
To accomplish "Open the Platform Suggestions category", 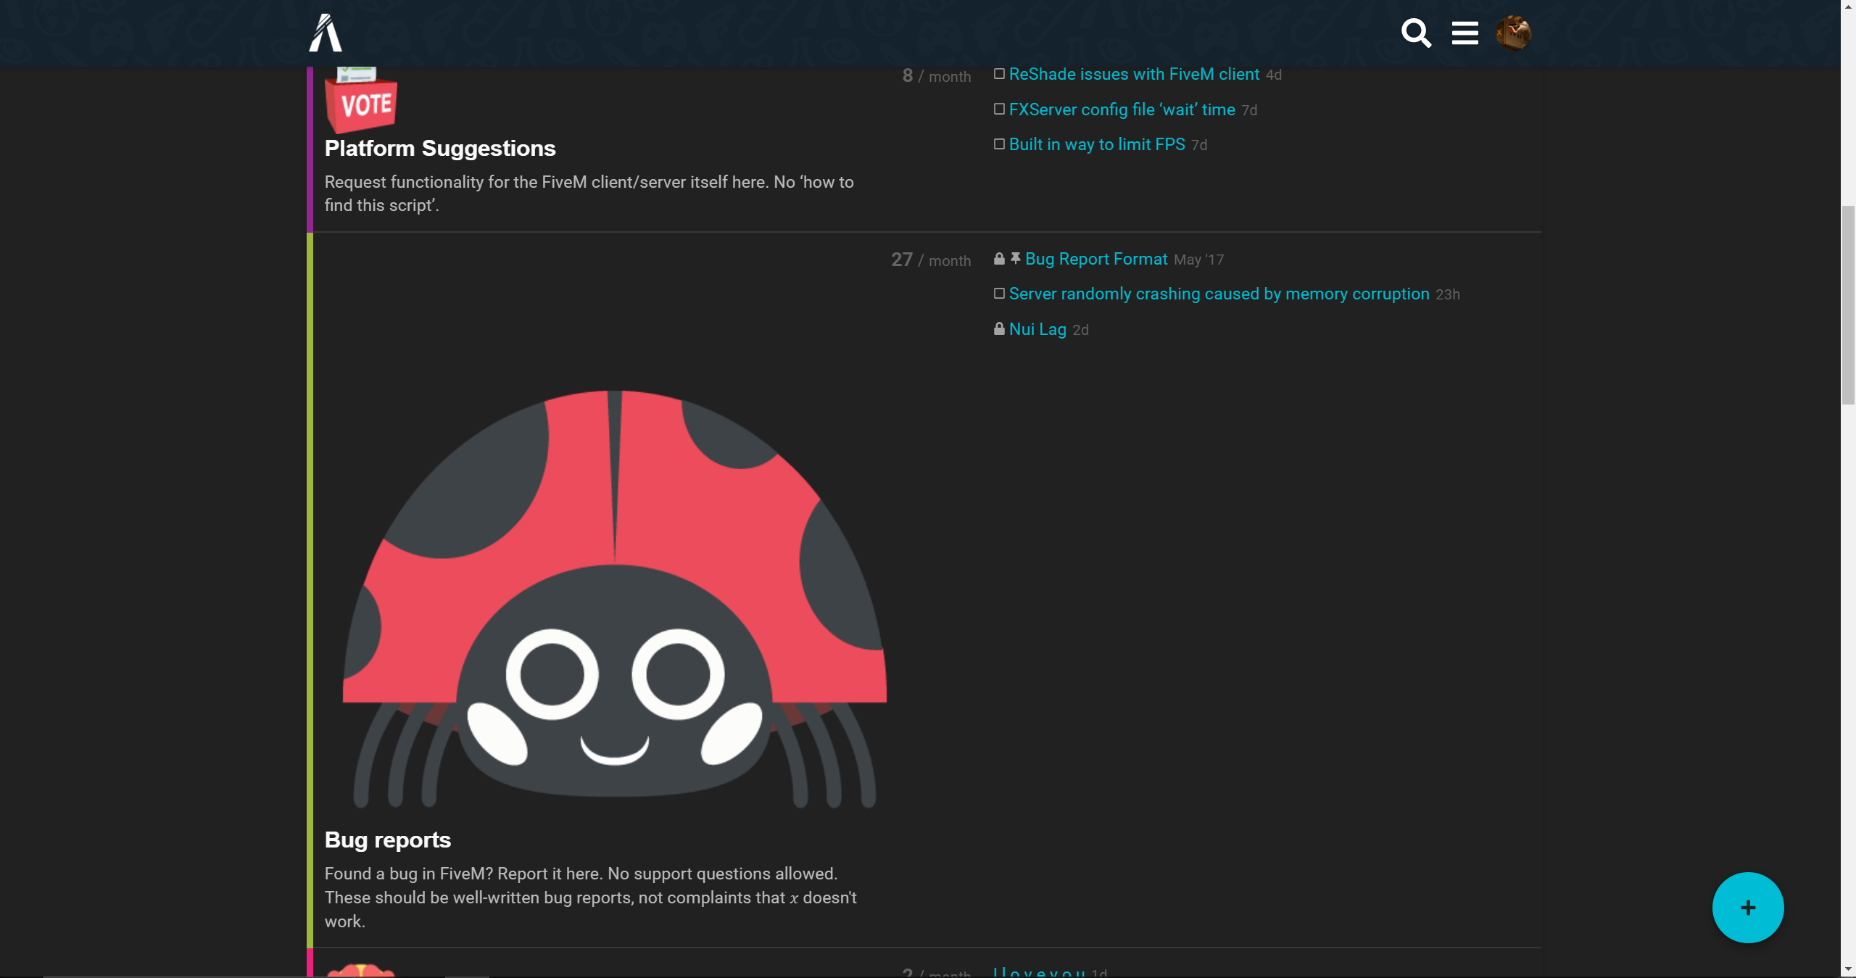I will (x=439, y=148).
